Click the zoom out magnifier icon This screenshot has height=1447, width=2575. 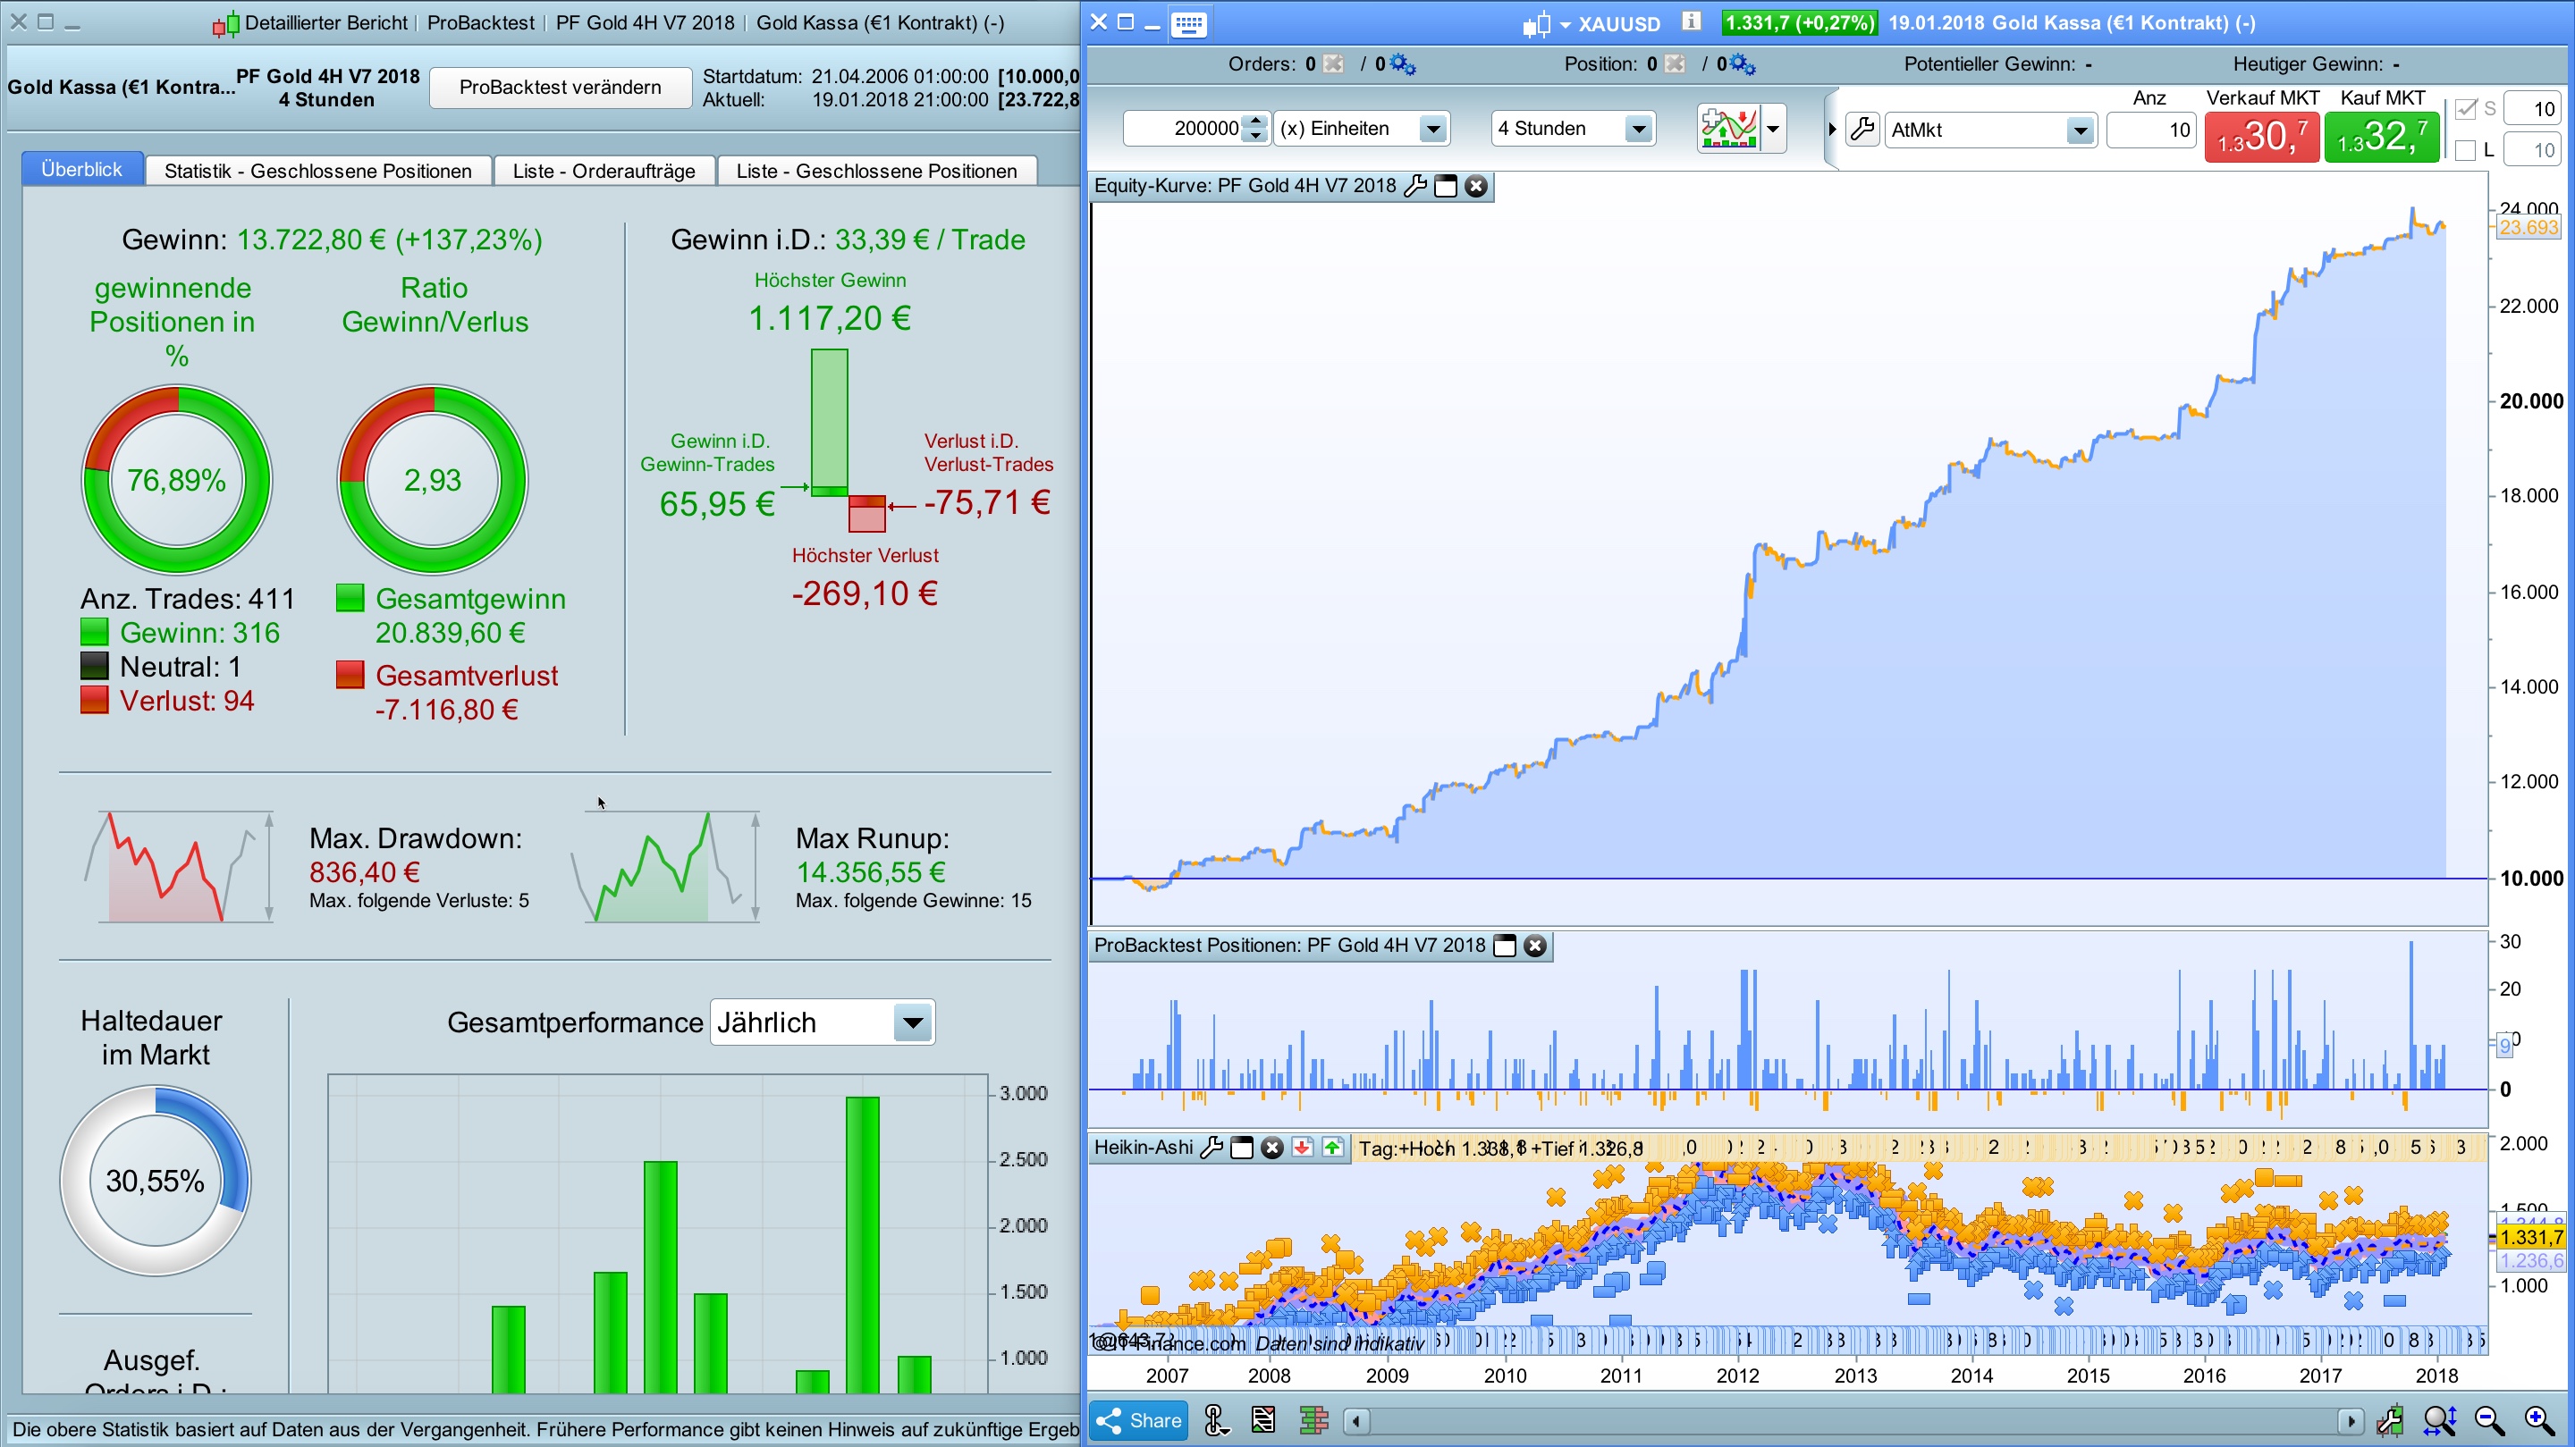2489,1420
